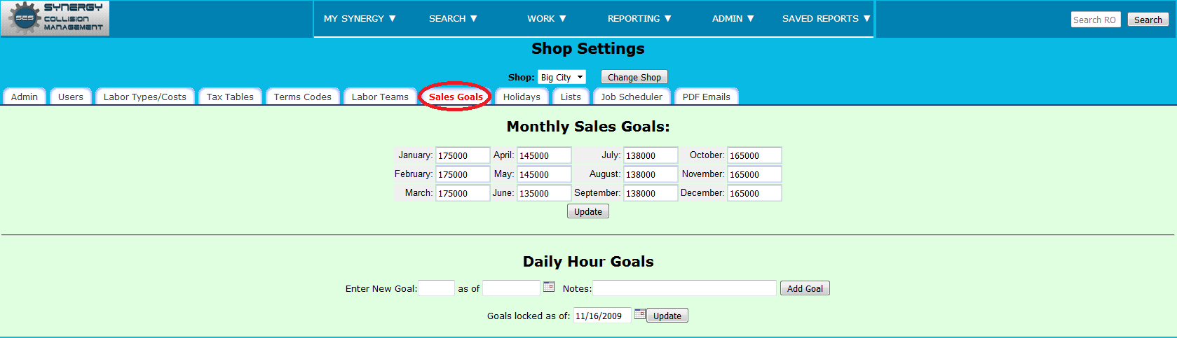1177x338 pixels.
Task: Click the Change Shop button
Action: pyautogui.click(x=634, y=77)
